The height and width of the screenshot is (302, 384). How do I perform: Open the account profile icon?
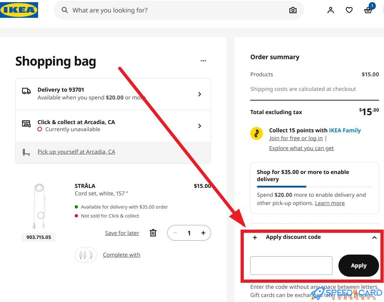(330, 10)
